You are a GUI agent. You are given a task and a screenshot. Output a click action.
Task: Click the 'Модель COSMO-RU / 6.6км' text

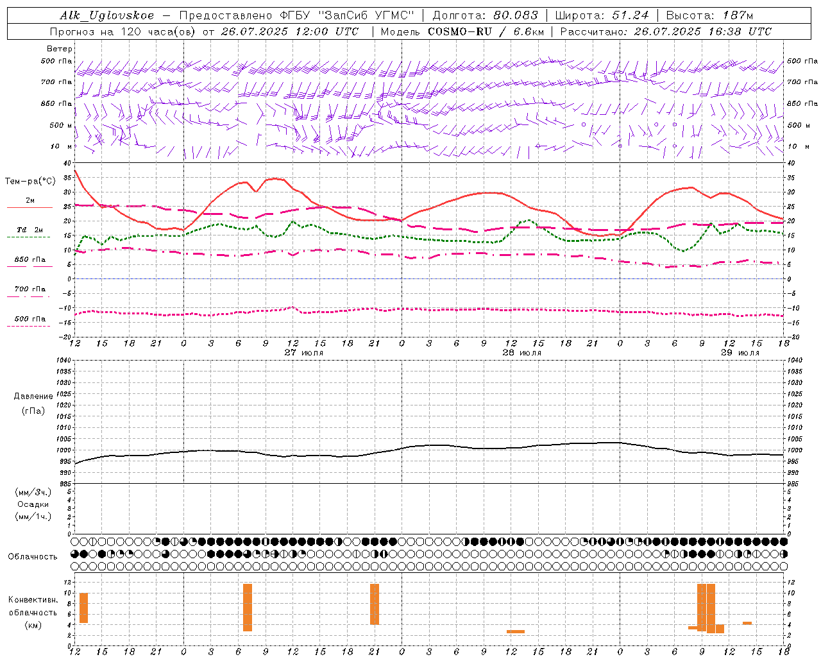[x=462, y=31]
